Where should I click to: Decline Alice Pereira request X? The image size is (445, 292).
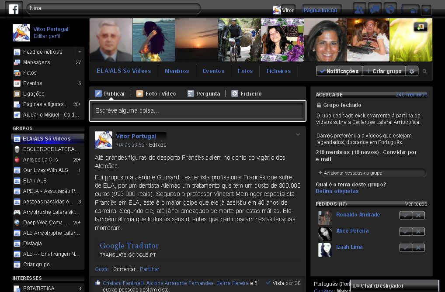(418, 232)
